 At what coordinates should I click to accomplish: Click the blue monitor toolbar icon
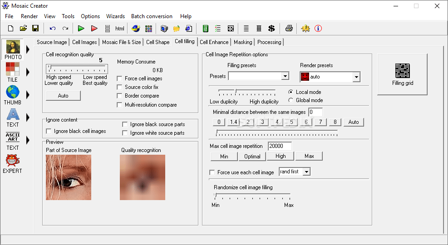coord(164,28)
